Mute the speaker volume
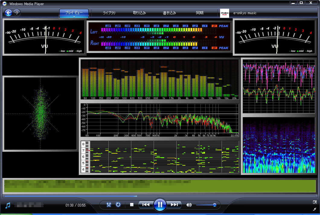The width and height of the screenshot is (320, 215). [189, 205]
